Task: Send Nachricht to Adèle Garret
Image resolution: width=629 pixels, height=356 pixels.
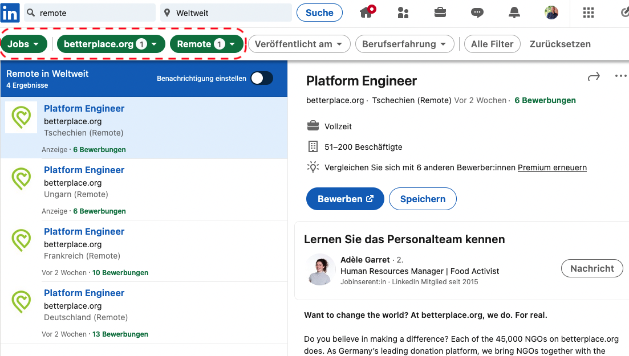Action: 592,269
